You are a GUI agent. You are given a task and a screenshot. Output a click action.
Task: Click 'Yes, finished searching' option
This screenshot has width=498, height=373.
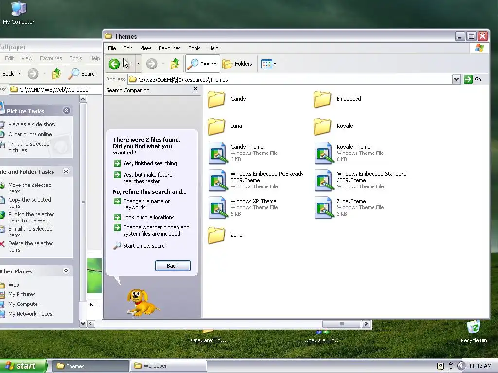pos(145,163)
